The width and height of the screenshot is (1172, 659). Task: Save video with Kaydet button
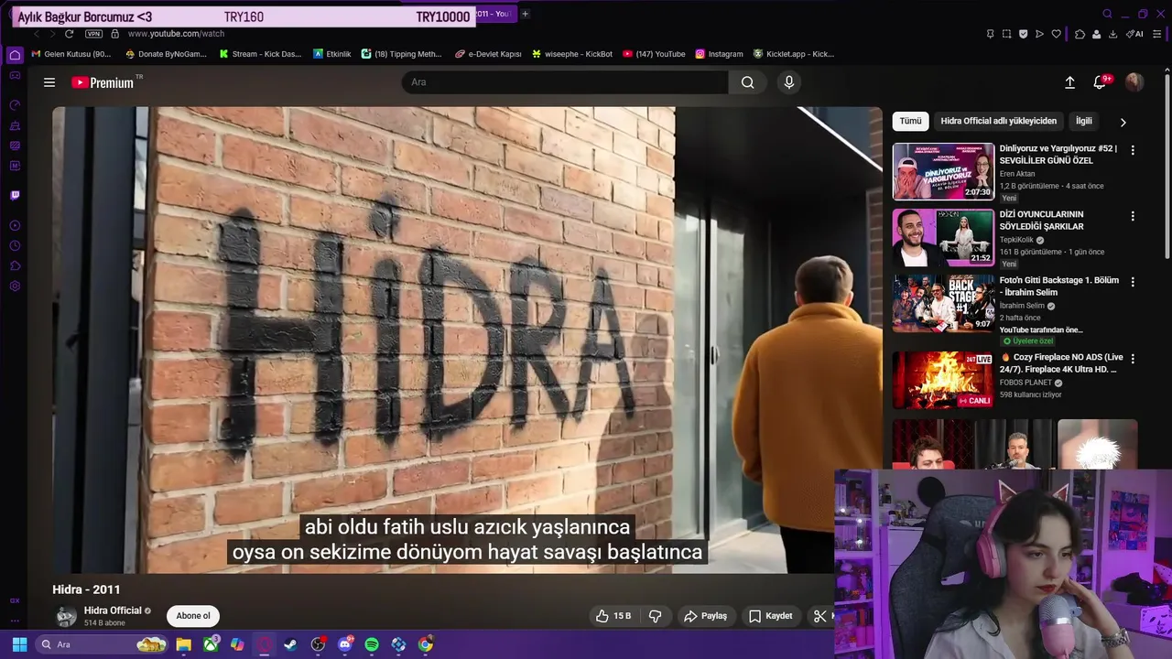tap(770, 616)
